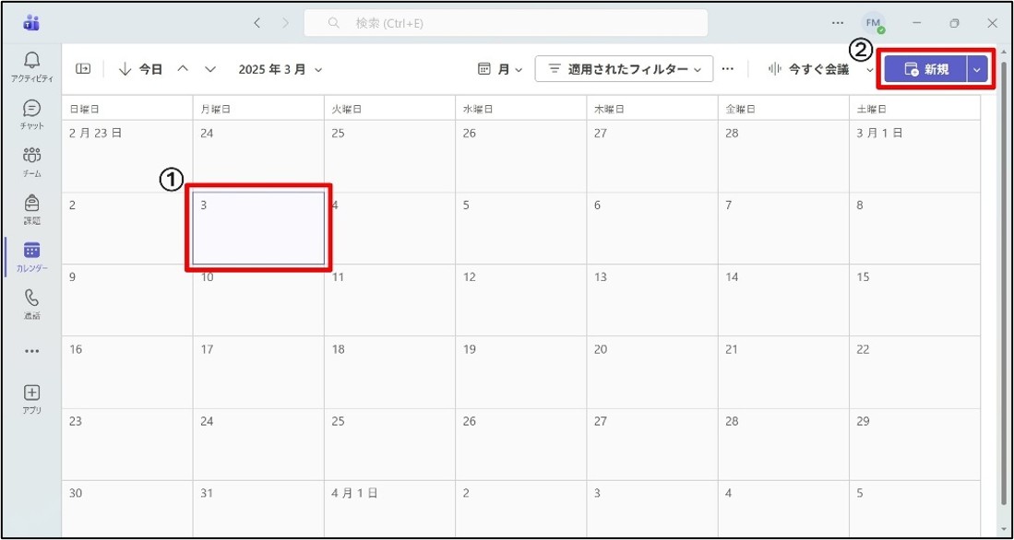Click the sidebar three-dot more apps icon
This screenshot has width=1014, height=540.
click(x=31, y=350)
